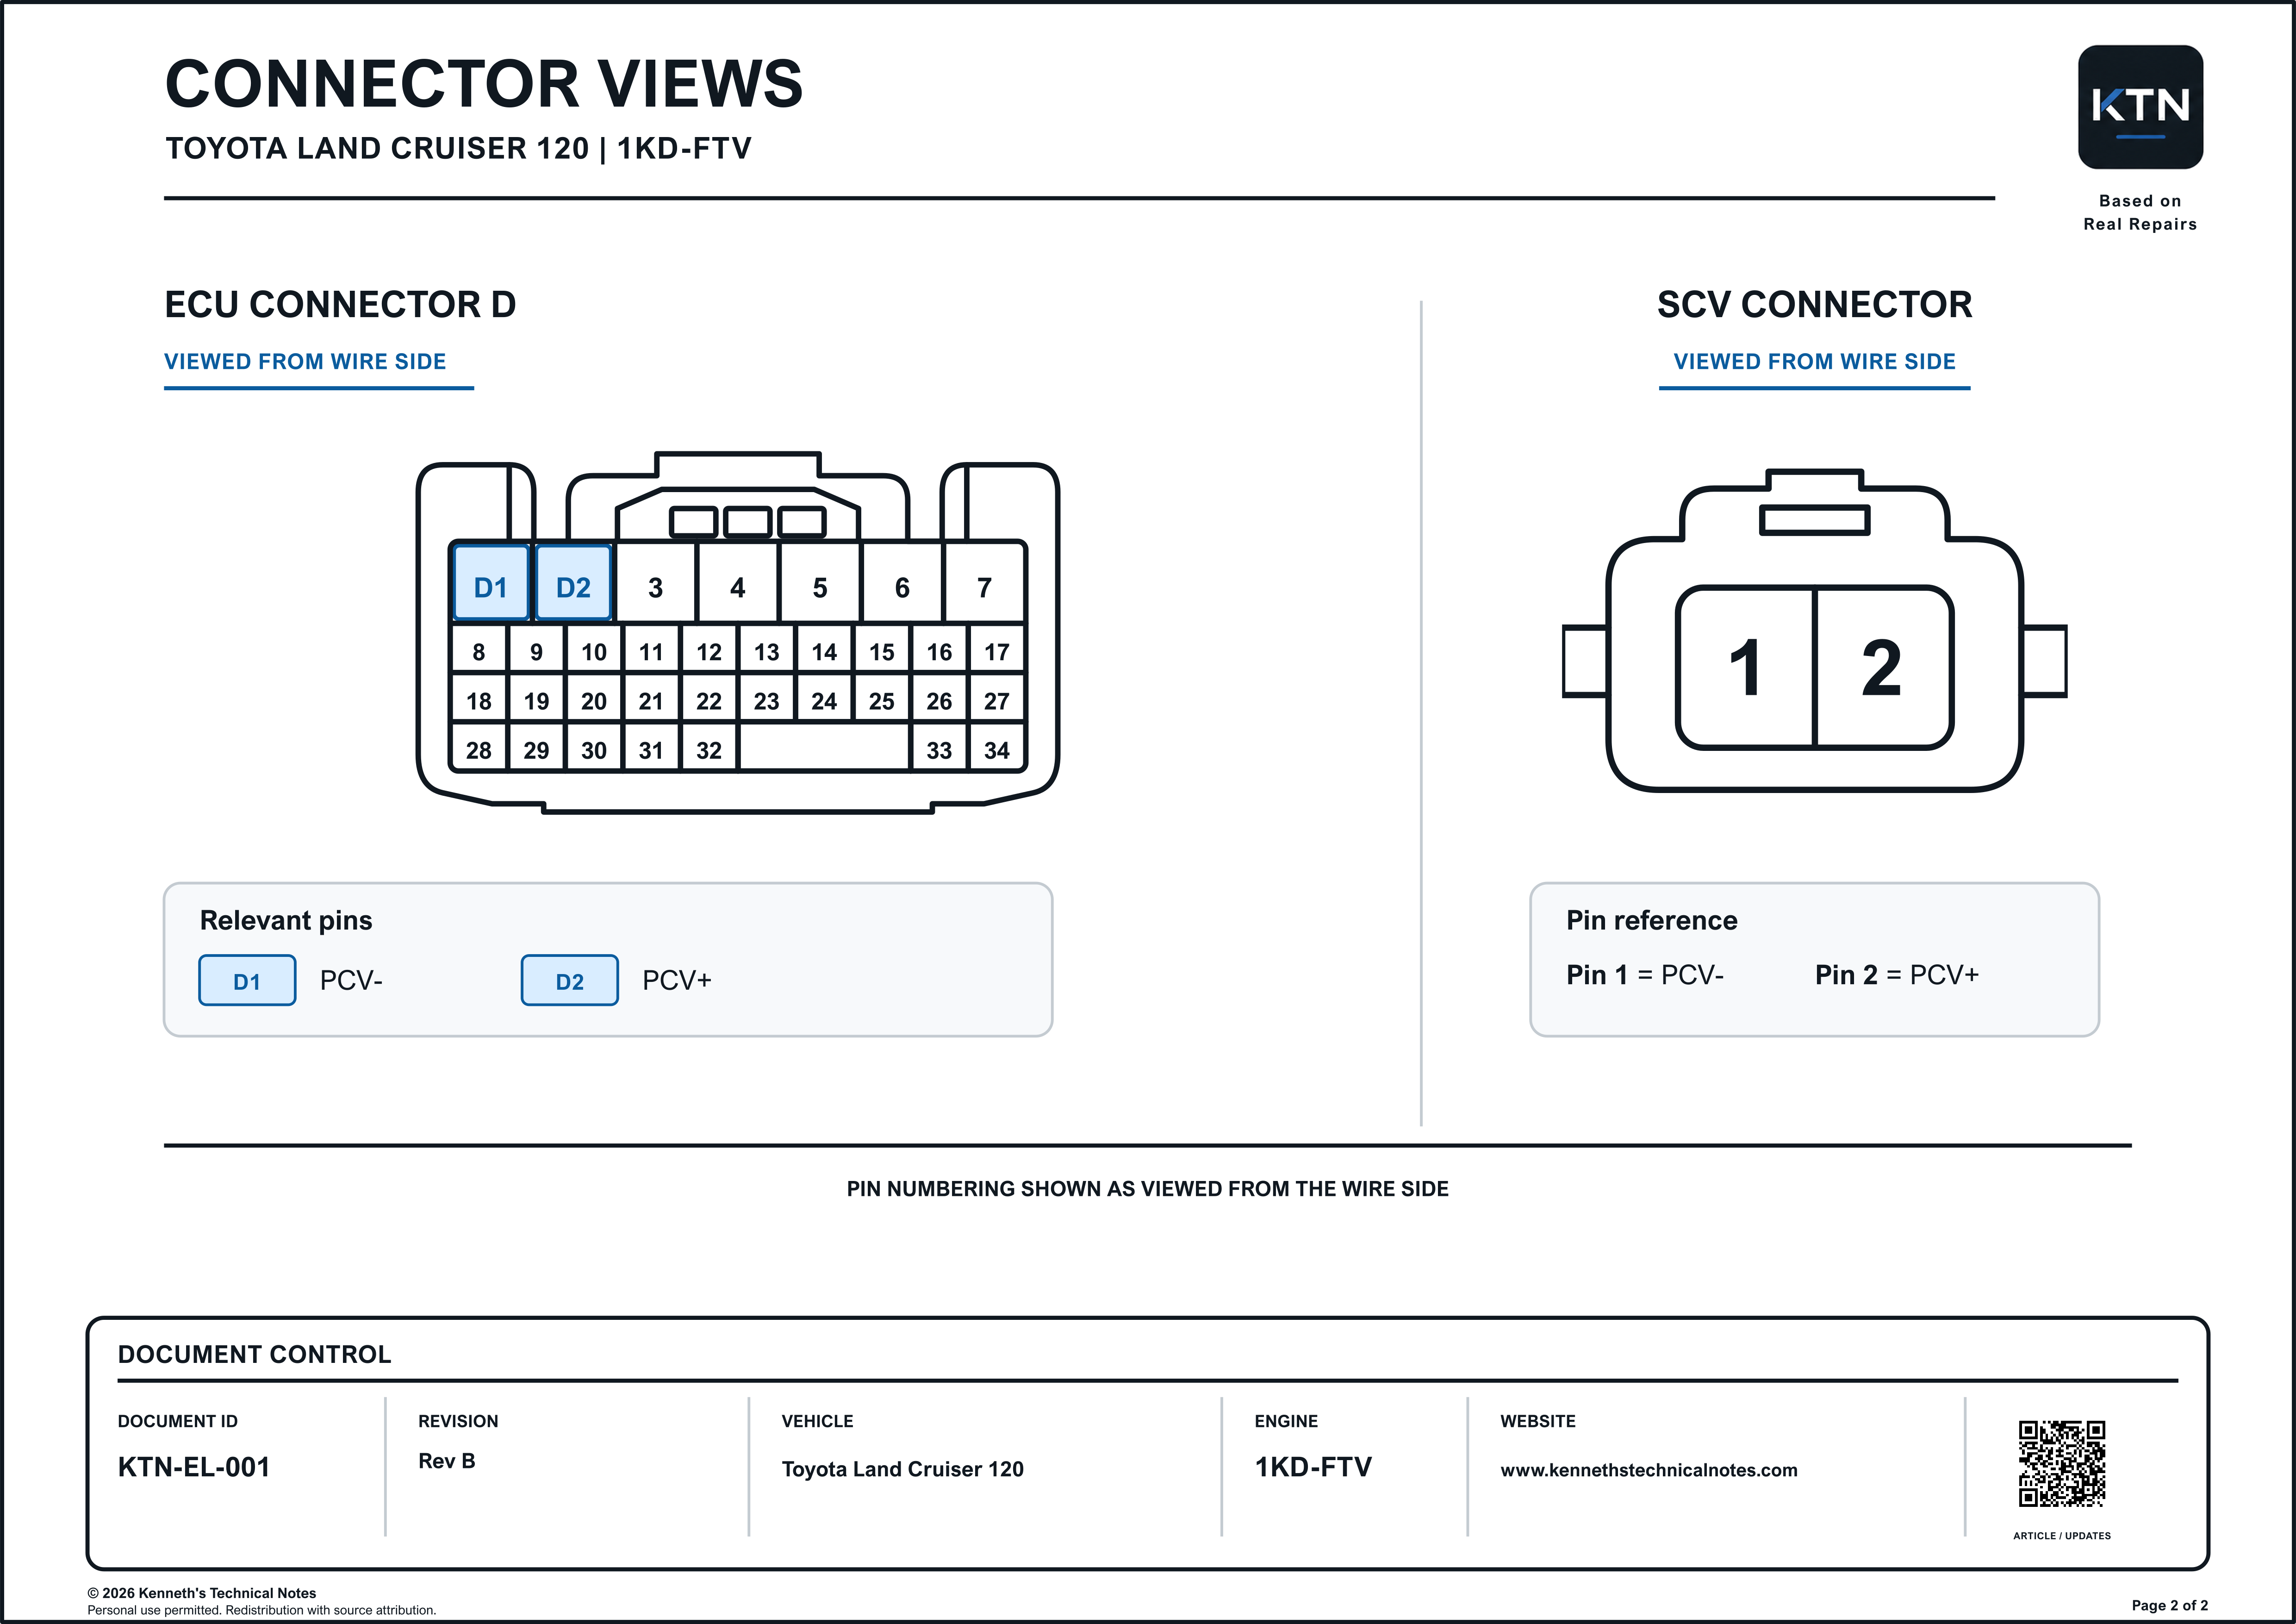Click the document ID value 'KTN-EL-001'
This screenshot has height=1624, width=2296.
click(x=194, y=1467)
